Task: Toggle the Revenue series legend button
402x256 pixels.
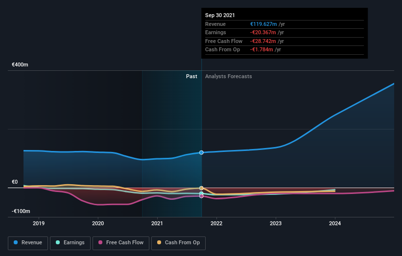Action: pyautogui.click(x=28, y=243)
